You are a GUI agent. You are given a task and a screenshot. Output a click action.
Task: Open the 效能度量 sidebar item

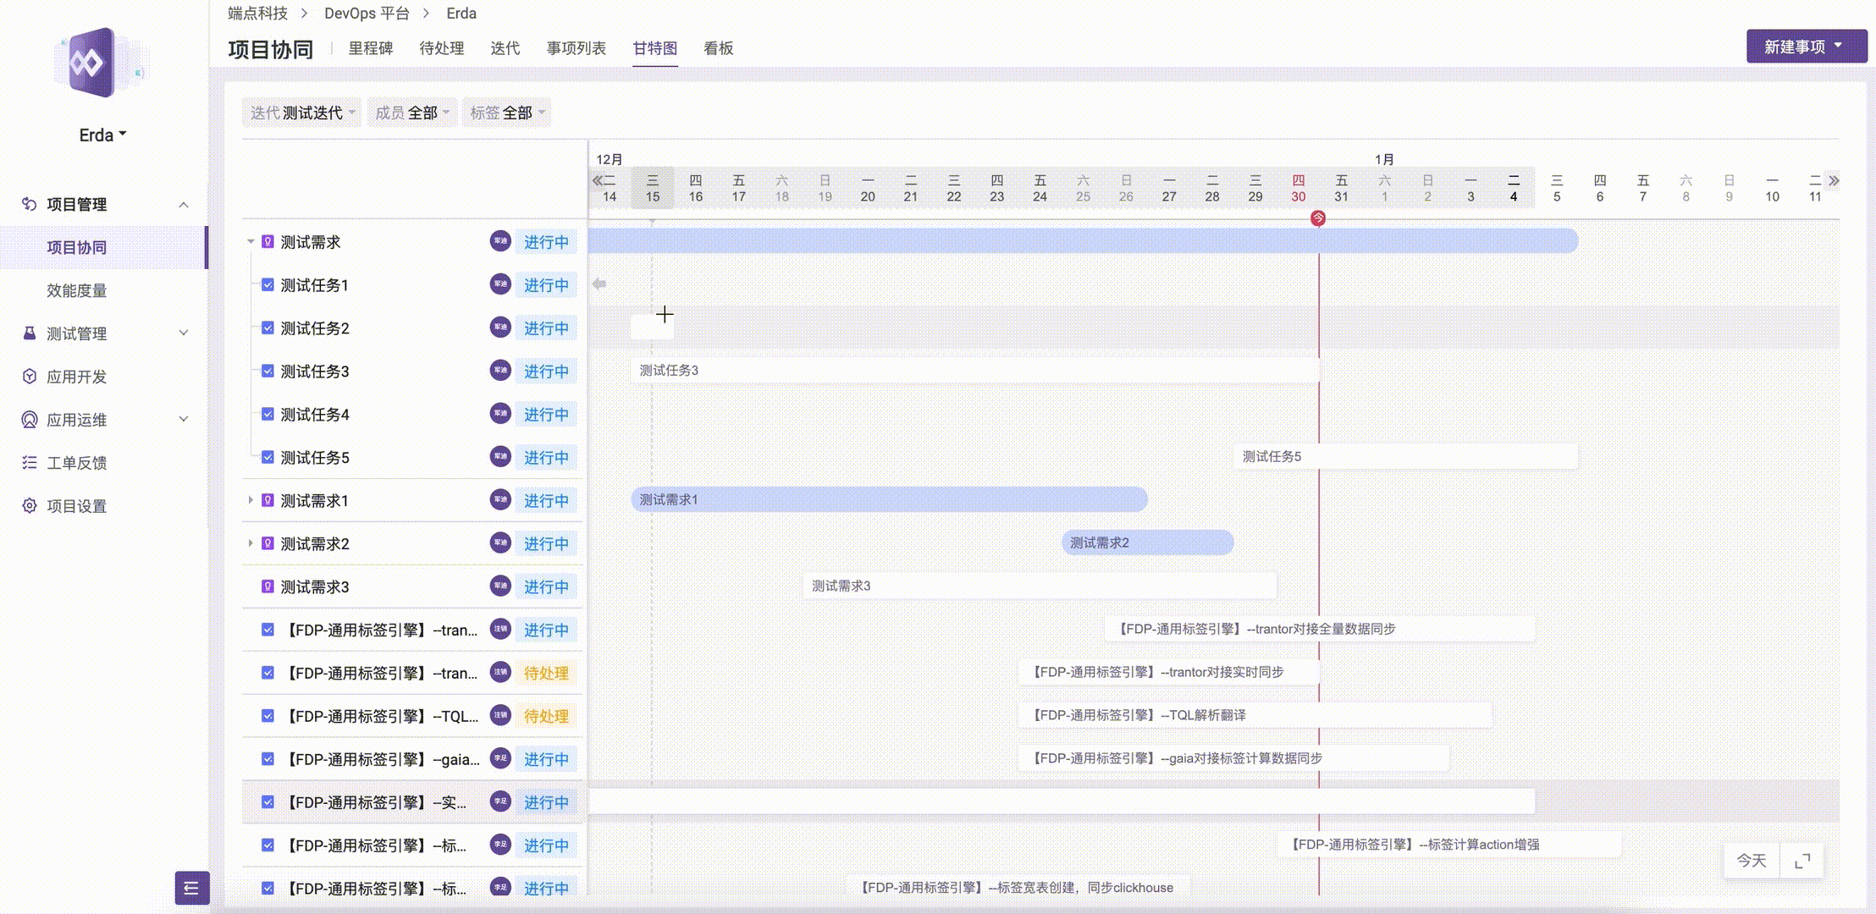pyautogui.click(x=77, y=290)
